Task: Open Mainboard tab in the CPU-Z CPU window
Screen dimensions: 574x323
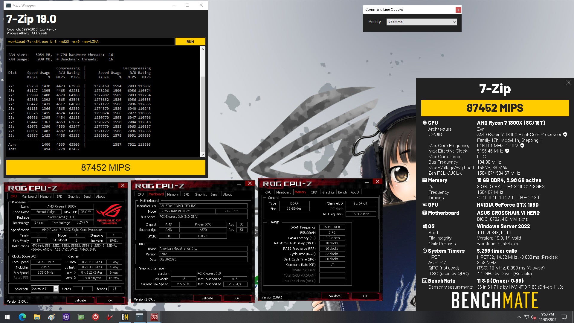Action: click(x=29, y=196)
